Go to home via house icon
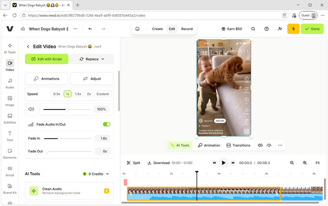 click(137, 29)
